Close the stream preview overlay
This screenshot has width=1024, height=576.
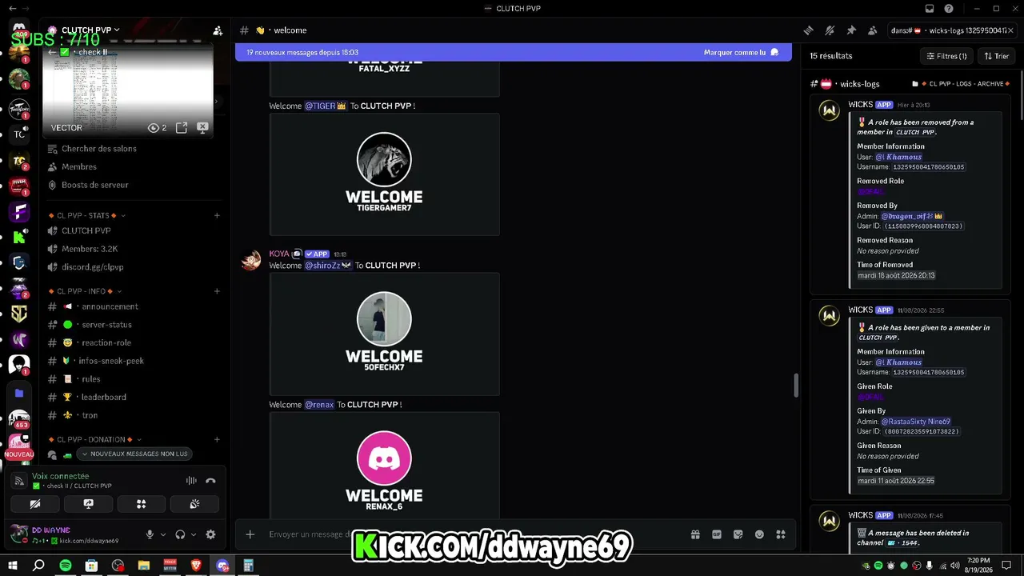click(x=202, y=127)
